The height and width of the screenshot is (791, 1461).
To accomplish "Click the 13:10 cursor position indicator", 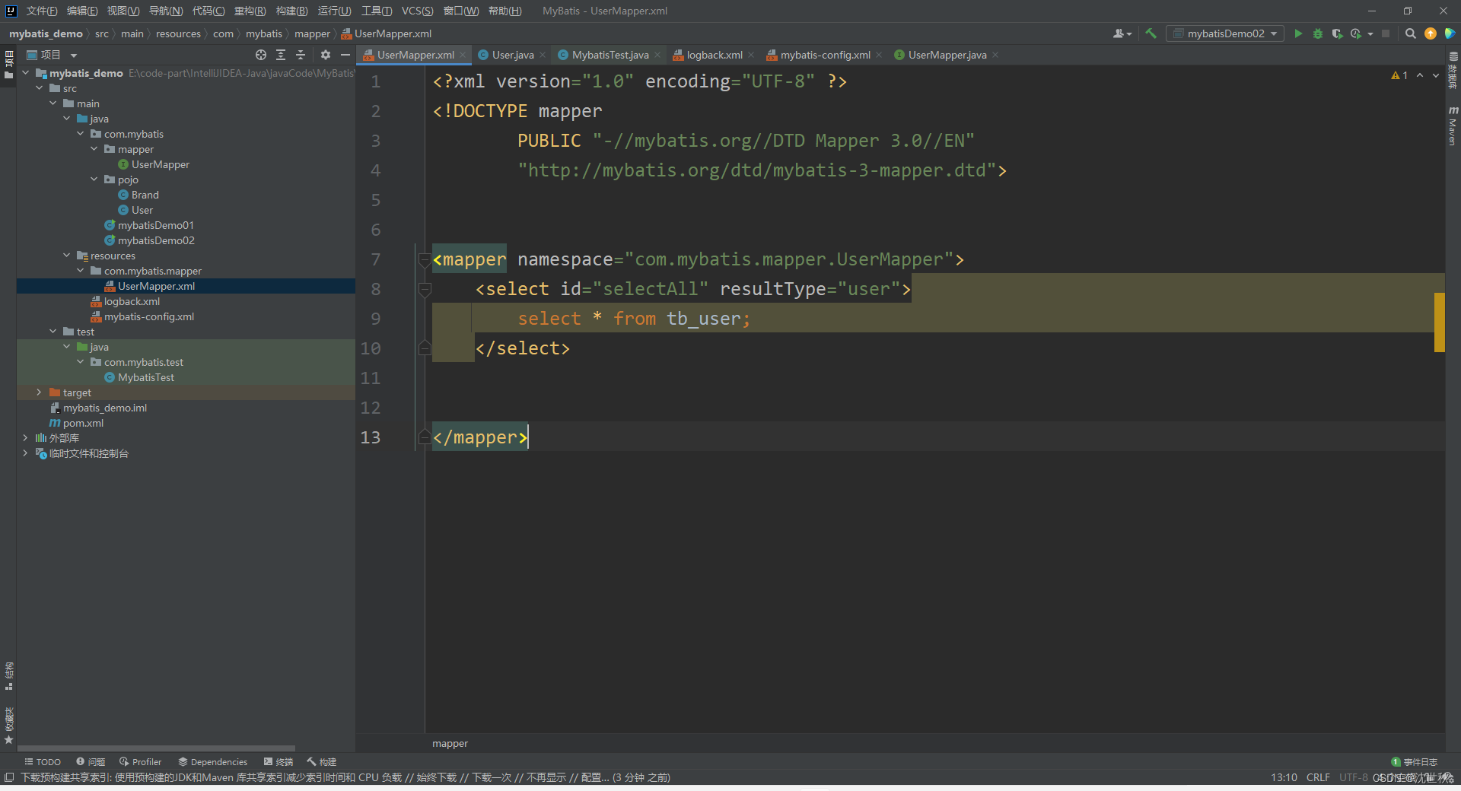I will coord(1284,777).
